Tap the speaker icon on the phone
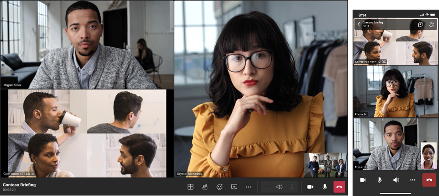The image size is (439, 196). [x=396, y=180]
